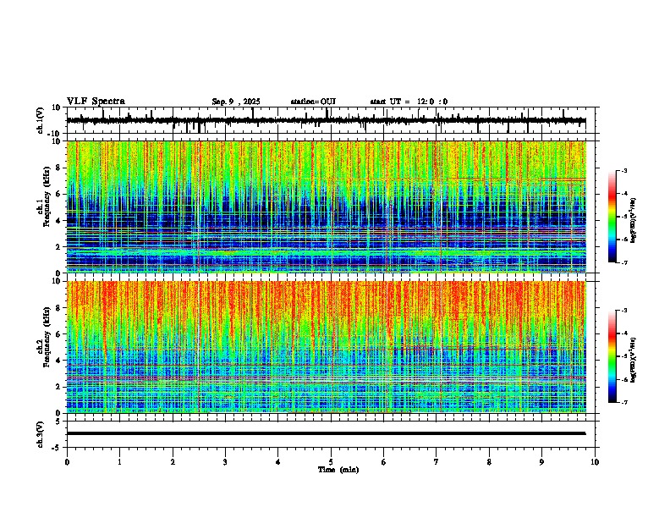Click the "station=OUI" header label
Viewport: 670px width, 518px height.
coord(313,102)
